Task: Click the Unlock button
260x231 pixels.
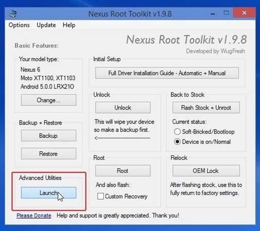Action: click(123, 108)
